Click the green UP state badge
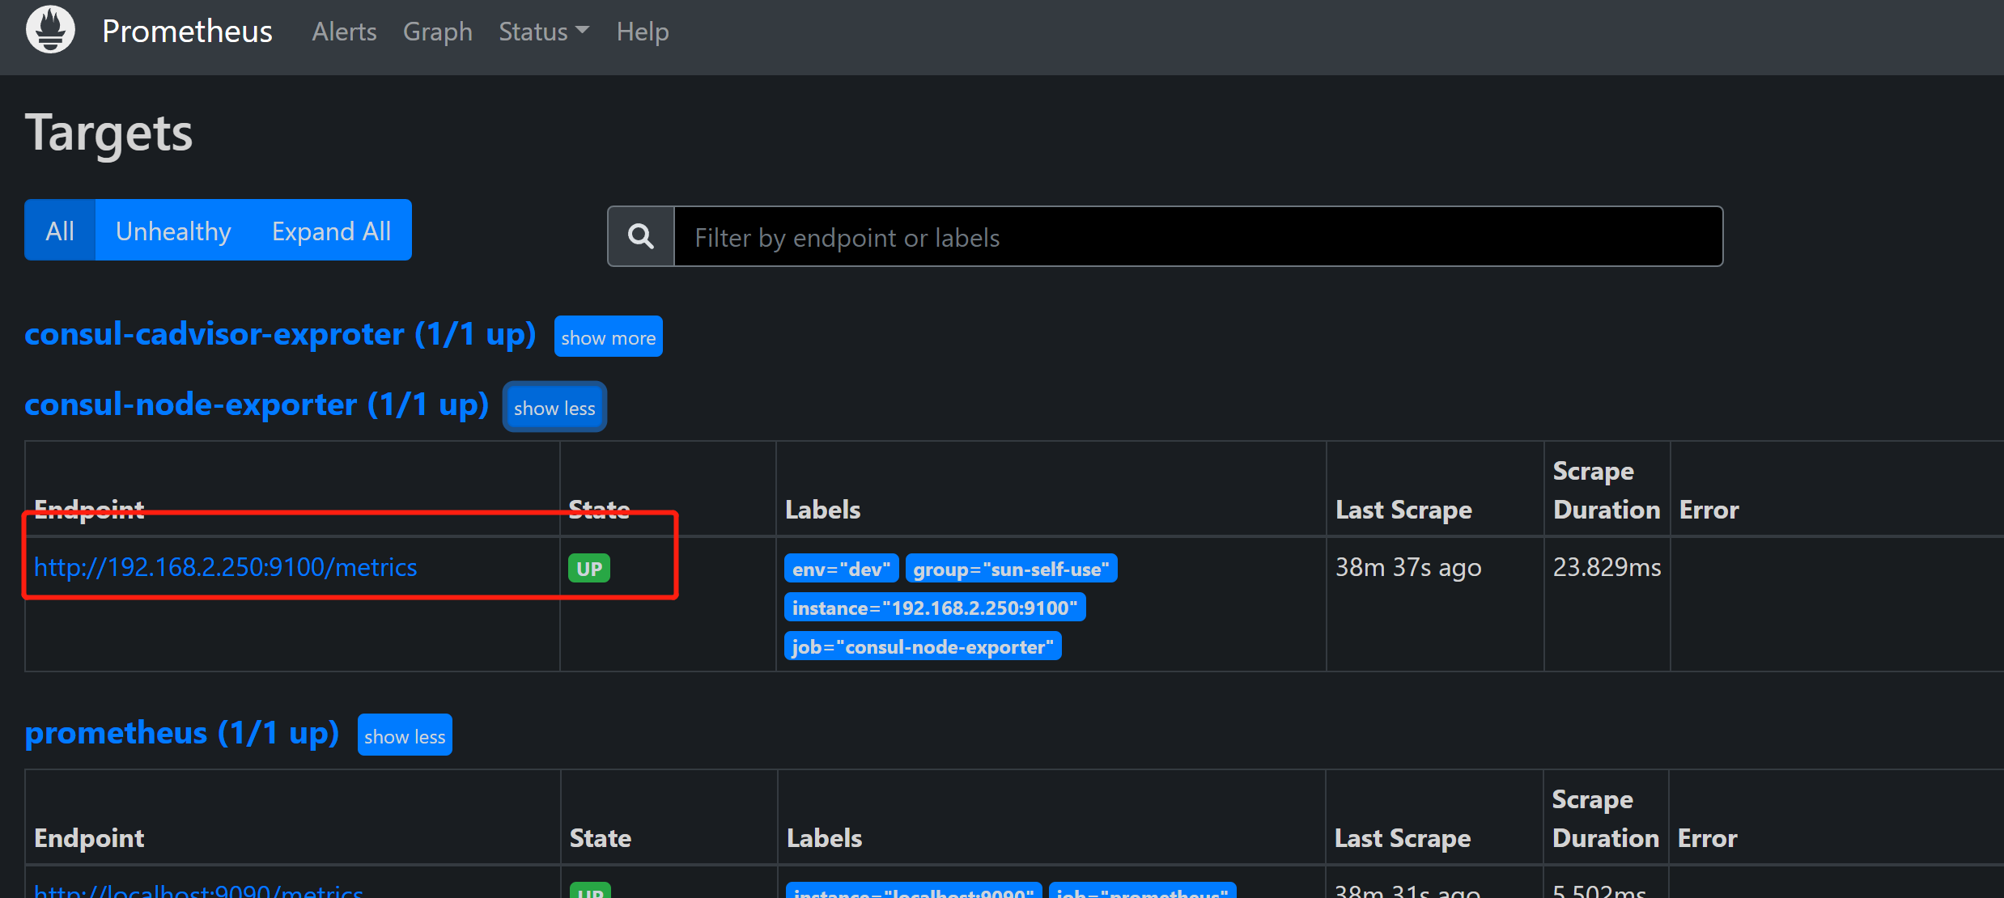The image size is (2004, 898). (x=588, y=569)
